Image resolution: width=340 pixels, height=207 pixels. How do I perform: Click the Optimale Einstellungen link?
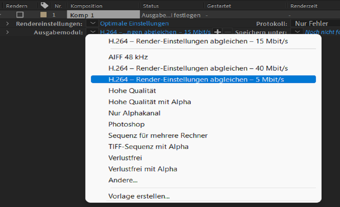point(134,24)
